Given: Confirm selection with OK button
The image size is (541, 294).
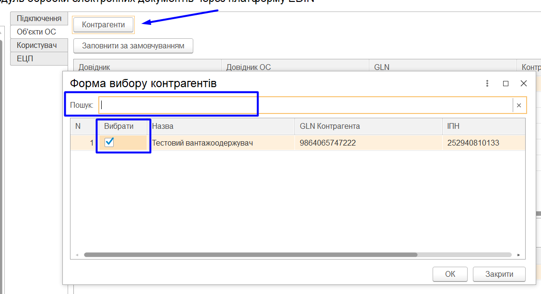Looking at the screenshot, I should (x=450, y=274).
